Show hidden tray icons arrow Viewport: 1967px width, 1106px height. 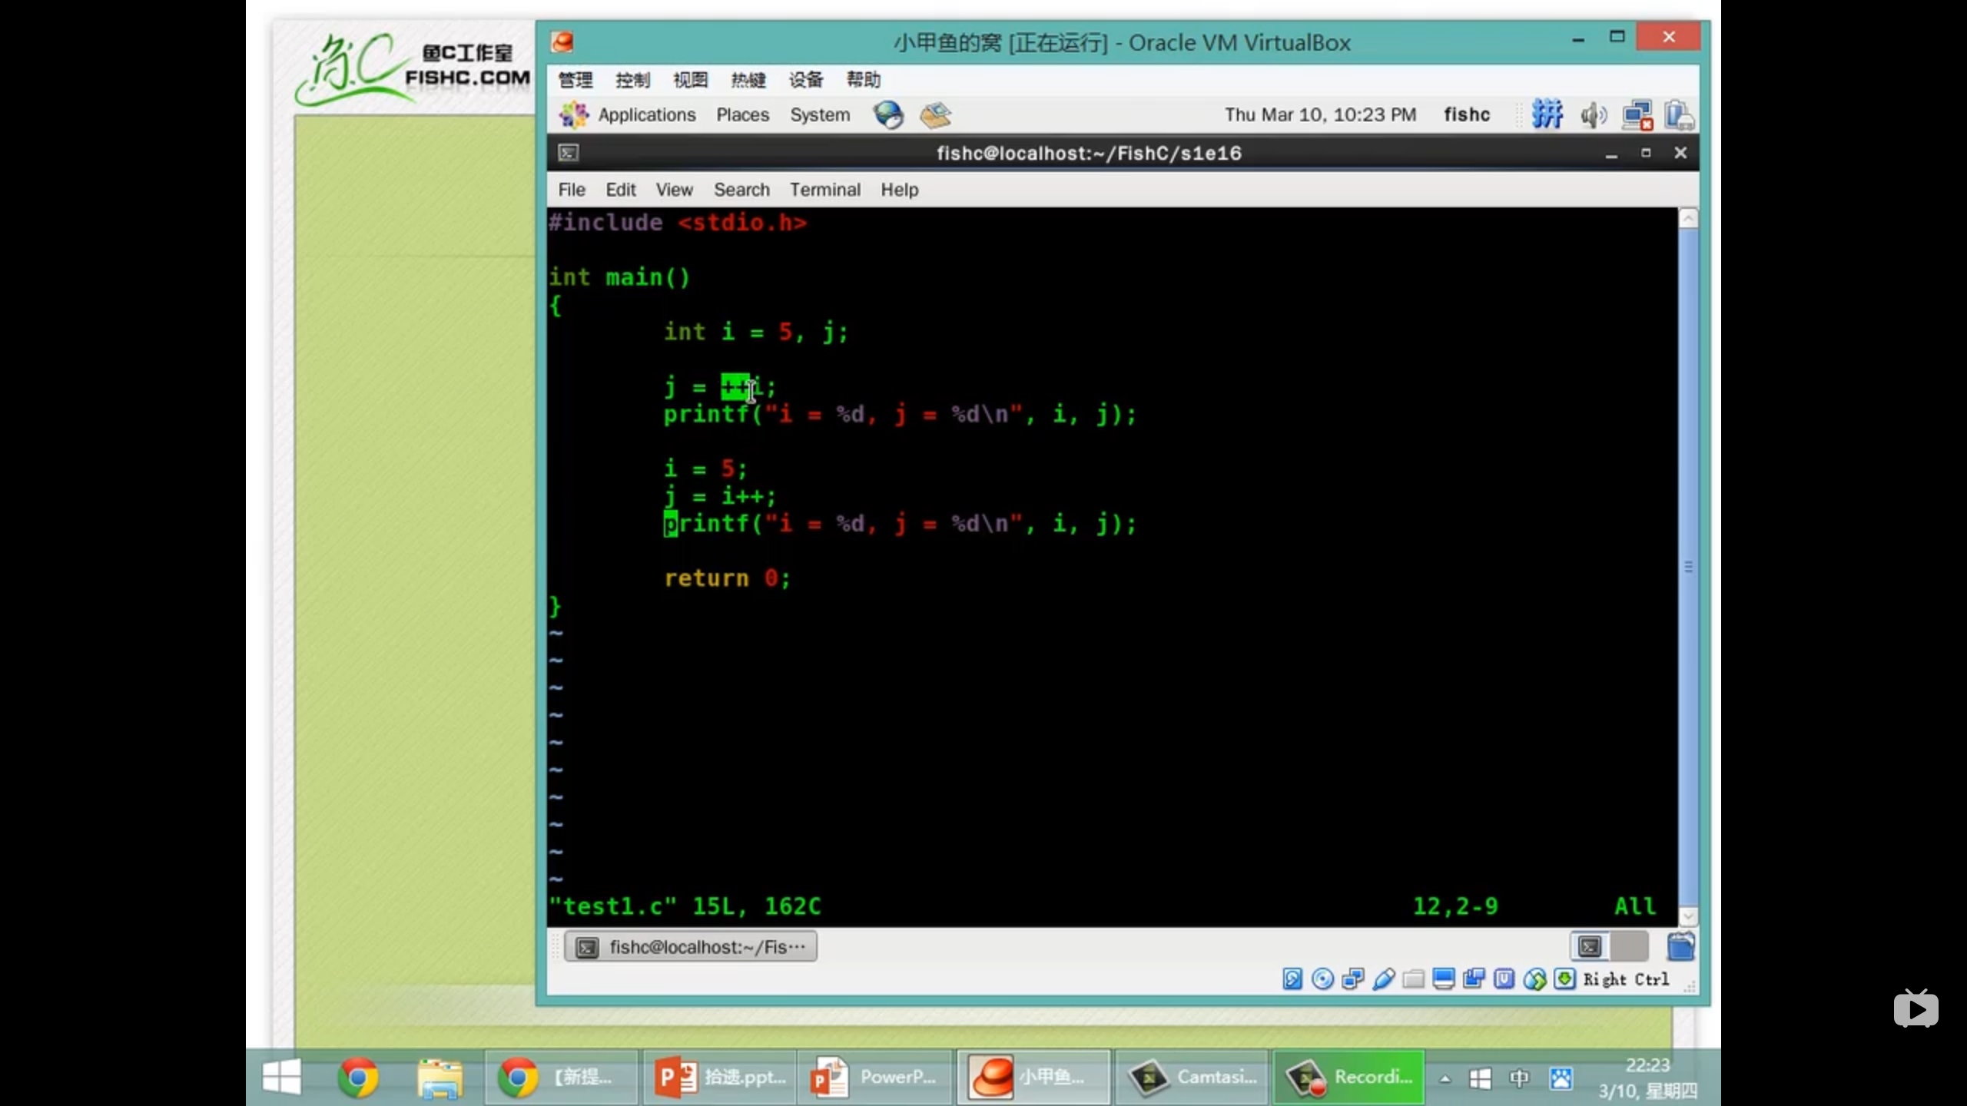(x=1445, y=1078)
